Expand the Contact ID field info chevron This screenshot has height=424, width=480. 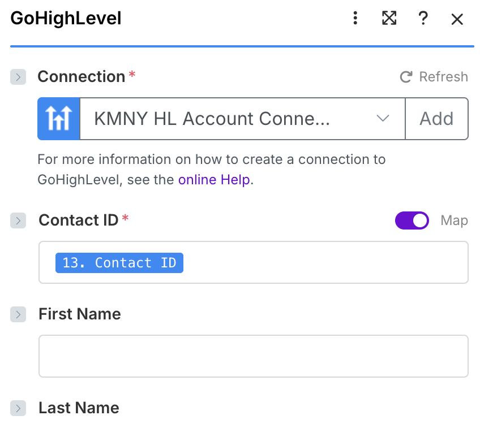point(18,220)
